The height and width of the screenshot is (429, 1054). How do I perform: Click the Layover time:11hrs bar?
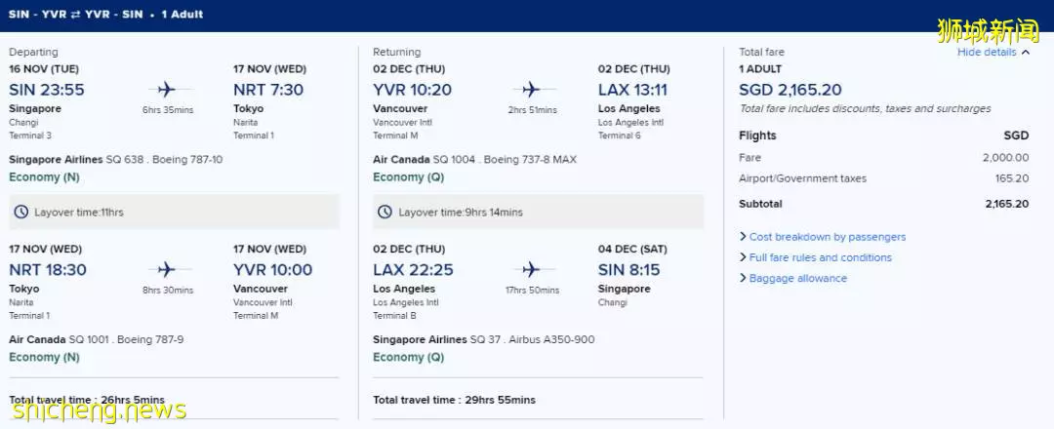click(x=174, y=213)
